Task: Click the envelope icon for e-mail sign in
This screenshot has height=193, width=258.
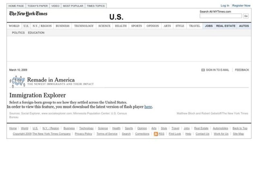Action: 203,70
